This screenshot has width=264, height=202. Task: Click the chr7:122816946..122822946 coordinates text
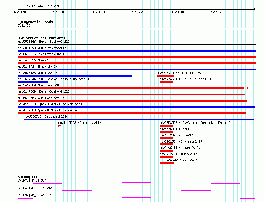pyautogui.click(x=40, y=6)
